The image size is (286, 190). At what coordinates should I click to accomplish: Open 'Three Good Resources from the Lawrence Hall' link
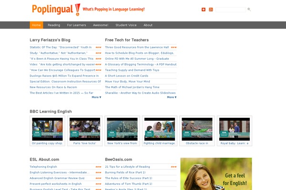(x=137, y=47)
